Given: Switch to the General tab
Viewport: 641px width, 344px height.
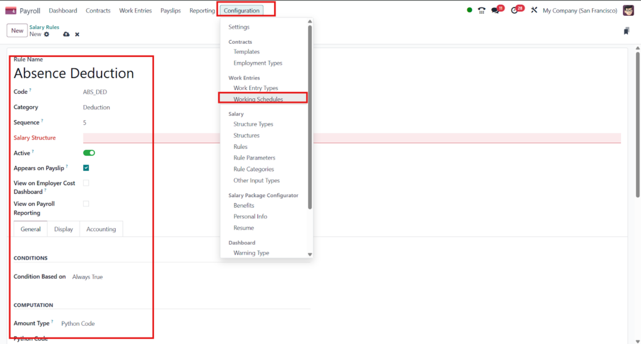Looking at the screenshot, I should click(31, 229).
